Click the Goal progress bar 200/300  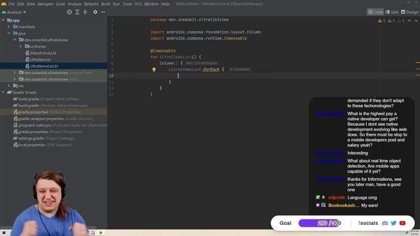[x=320, y=223]
